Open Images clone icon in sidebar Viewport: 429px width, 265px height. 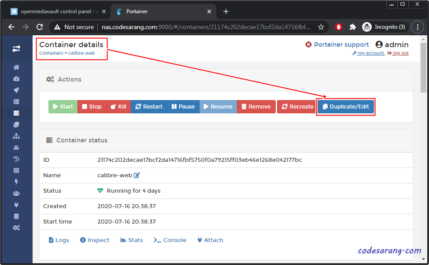tap(16, 124)
